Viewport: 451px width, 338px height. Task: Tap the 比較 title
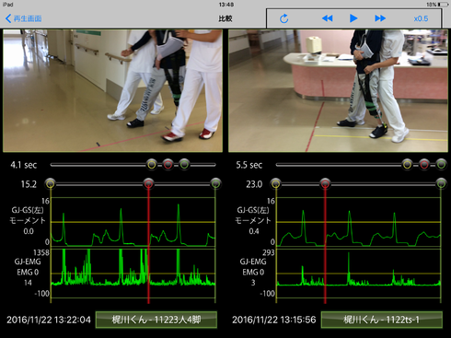[x=225, y=18]
